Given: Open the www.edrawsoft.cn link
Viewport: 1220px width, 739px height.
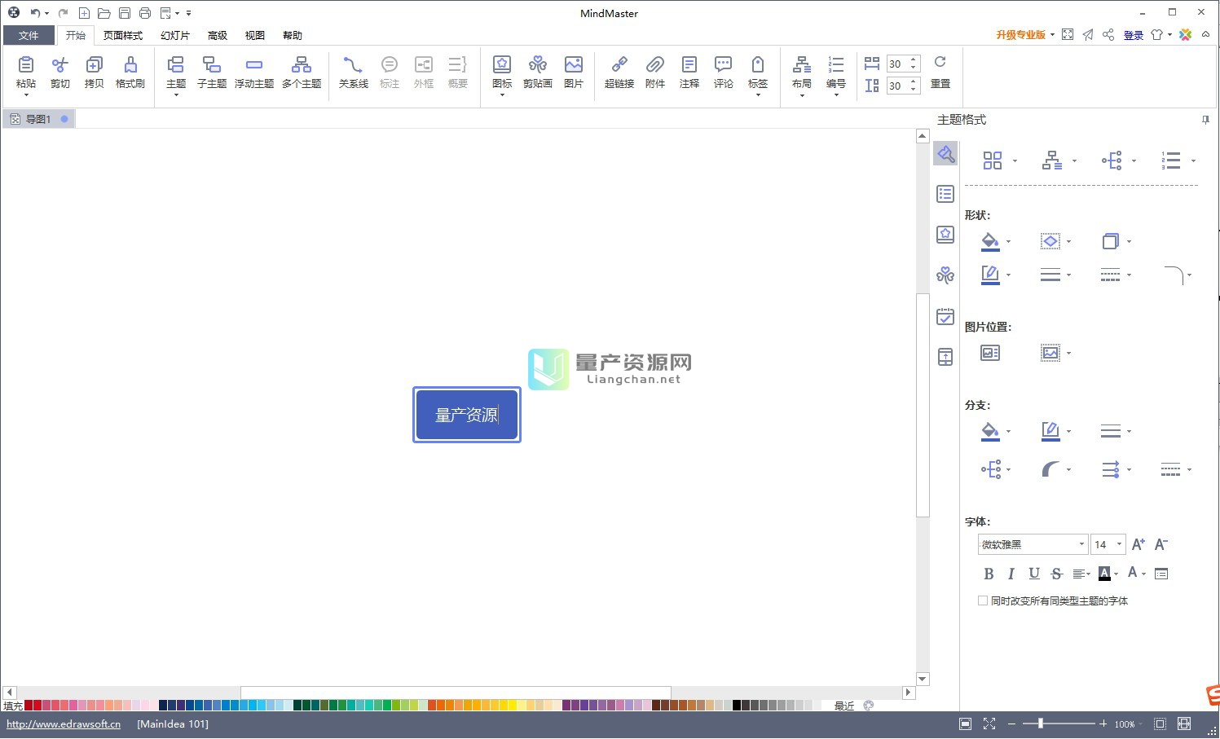Looking at the screenshot, I should 64,724.
